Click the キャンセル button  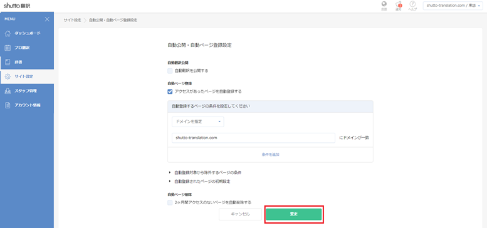(x=241, y=214)
